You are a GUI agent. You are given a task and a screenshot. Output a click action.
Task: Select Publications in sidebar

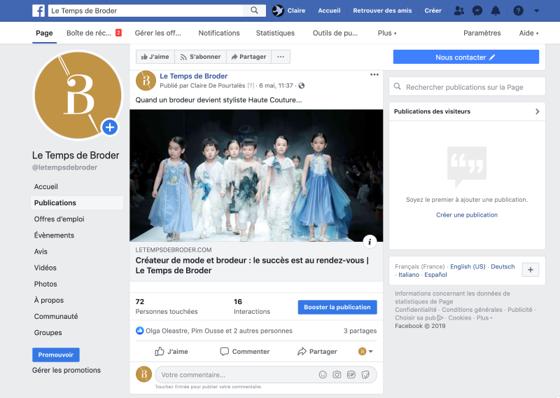(x=77, y=203)
